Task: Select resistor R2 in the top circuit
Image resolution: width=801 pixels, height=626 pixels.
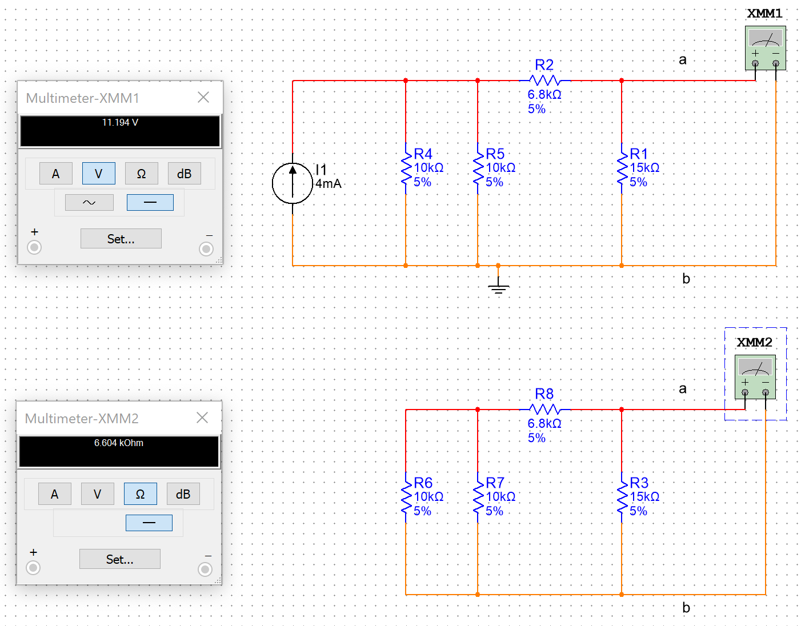Action: pyautogui.click(x=544, y=81)
